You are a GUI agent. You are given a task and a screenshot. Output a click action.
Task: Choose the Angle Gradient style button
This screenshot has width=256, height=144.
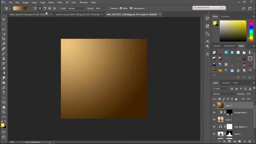45,8
